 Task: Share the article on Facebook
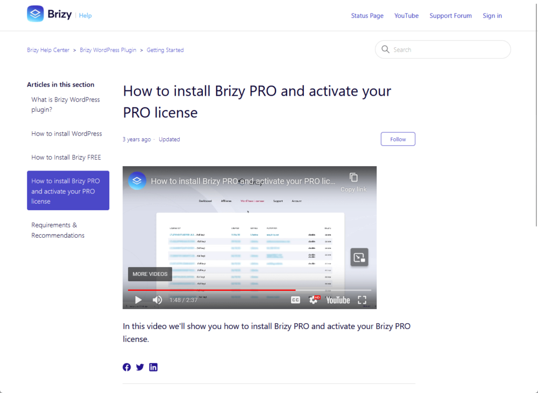click(x=126, y=367)
